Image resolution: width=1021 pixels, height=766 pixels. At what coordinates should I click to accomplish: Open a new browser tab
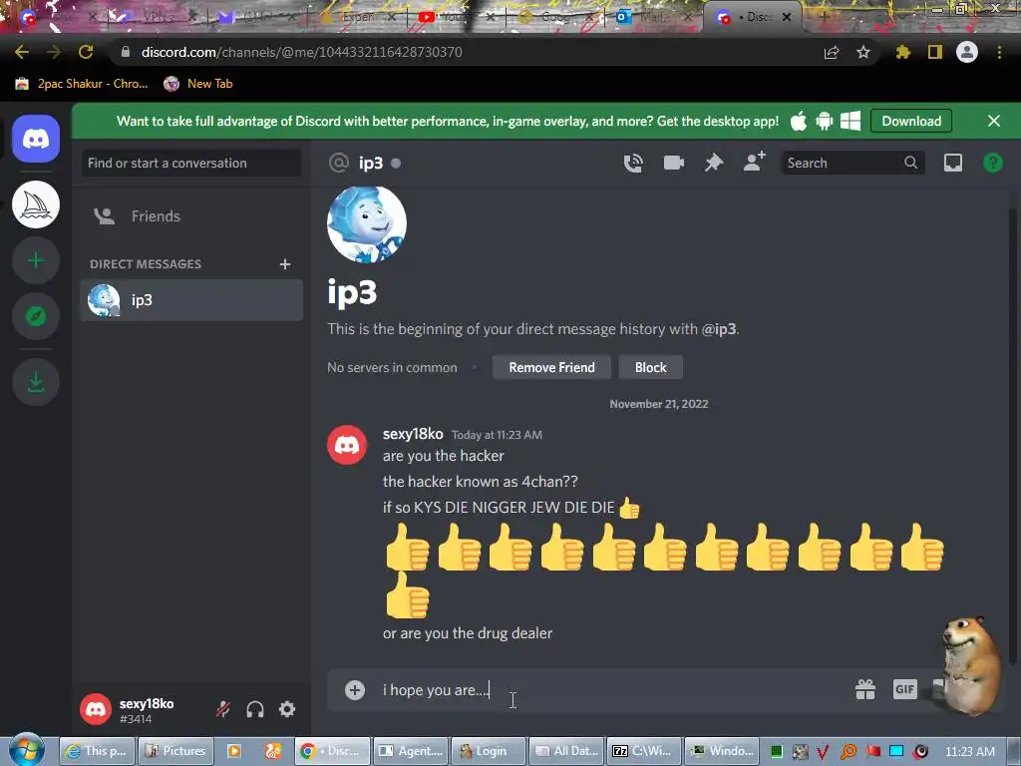(823, 18)
